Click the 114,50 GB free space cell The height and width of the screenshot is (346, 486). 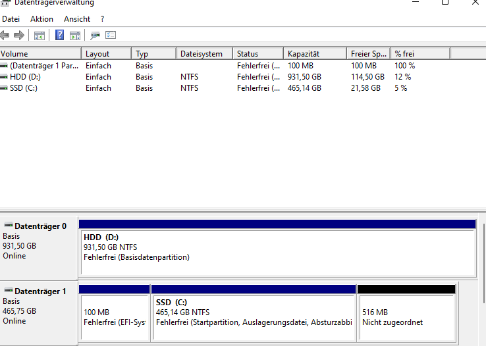(x=367, y=77)
